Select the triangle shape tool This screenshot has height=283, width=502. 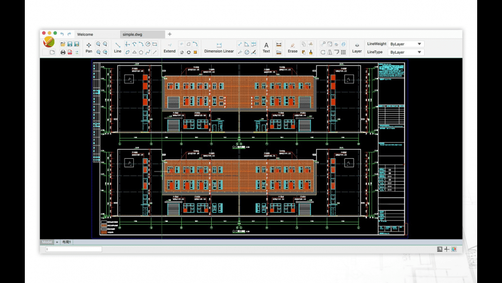click(x=134, y=52)
